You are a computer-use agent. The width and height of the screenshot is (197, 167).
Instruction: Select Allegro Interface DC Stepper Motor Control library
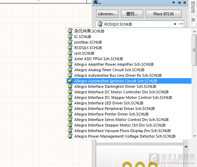pyautogui.click(x=129, y=98)
